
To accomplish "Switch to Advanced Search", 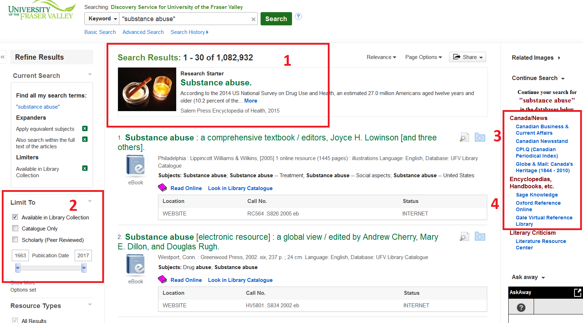I will click(143, 32).
